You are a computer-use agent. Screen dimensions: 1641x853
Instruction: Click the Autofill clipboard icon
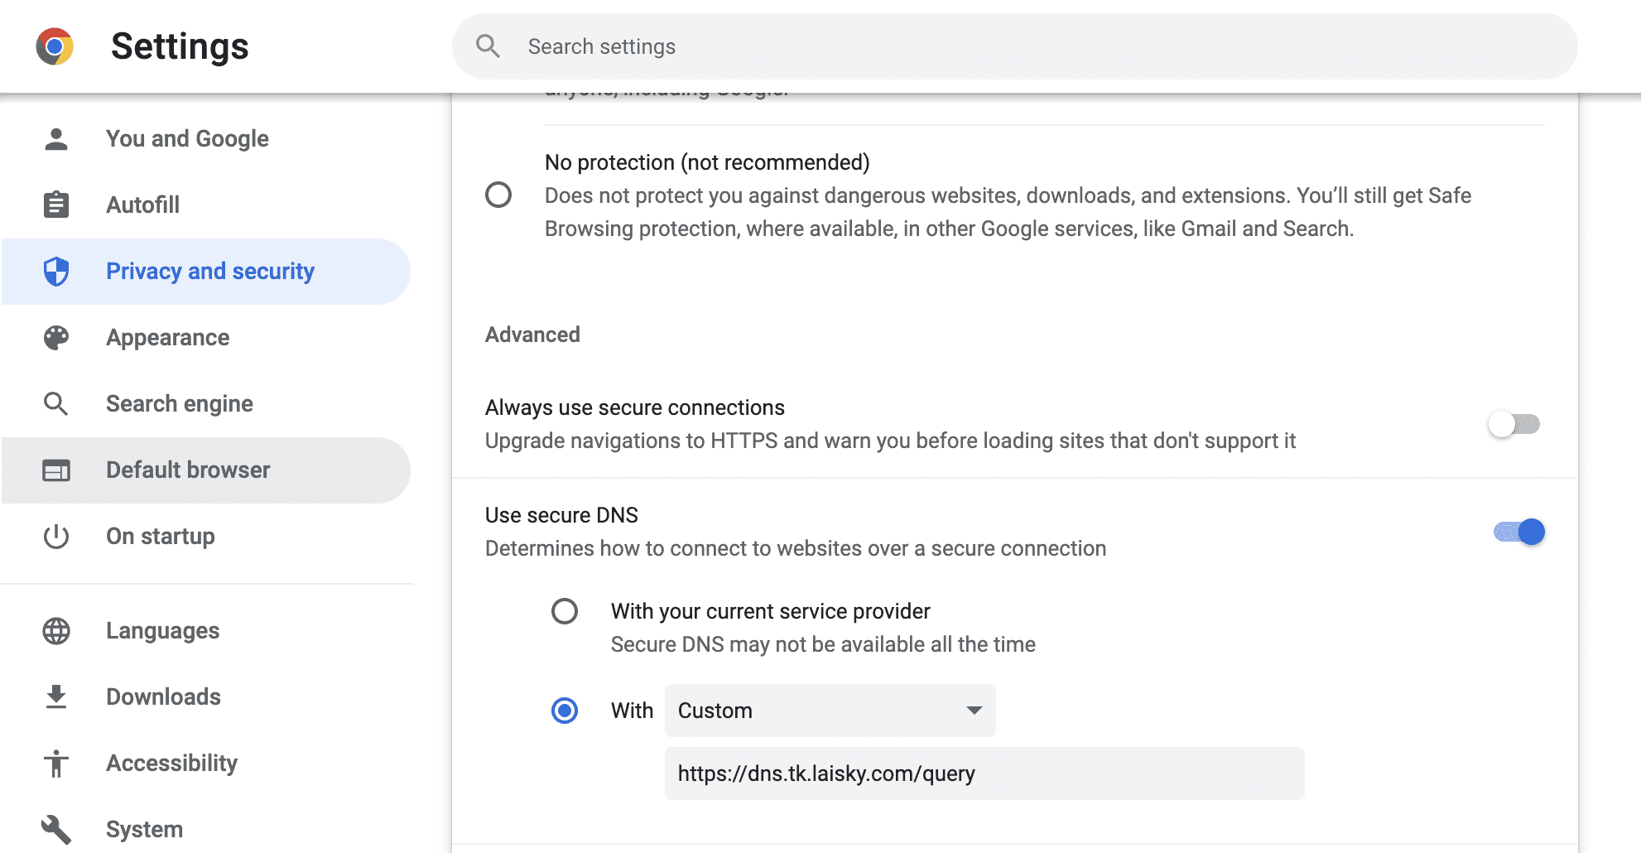tap(56, 205)
